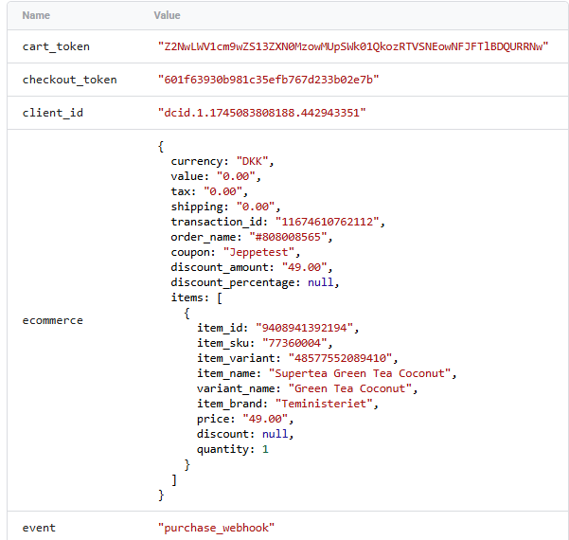Click the checkout_token value string

(x=269, y=80)
